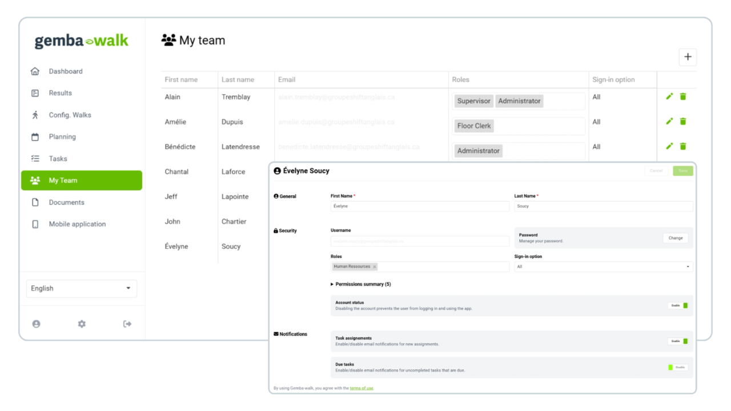
Task: Open the Documents section
Action: pyautogui.click(x=66, y=202)
